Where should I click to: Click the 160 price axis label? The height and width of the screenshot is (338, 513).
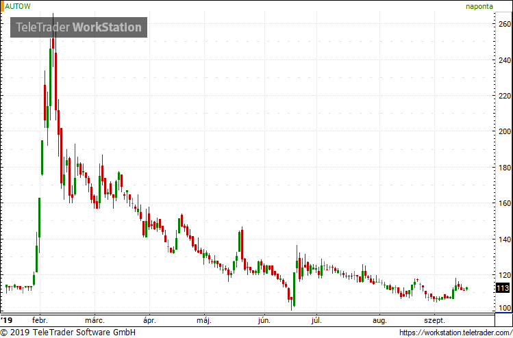pyautogui.click(x=503, y=203)
